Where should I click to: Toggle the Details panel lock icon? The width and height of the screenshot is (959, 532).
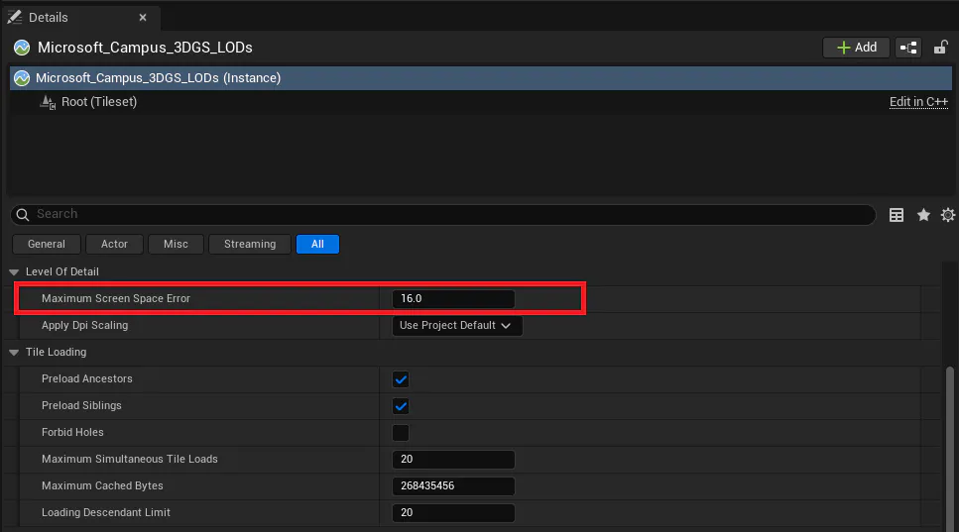(940, 47)
